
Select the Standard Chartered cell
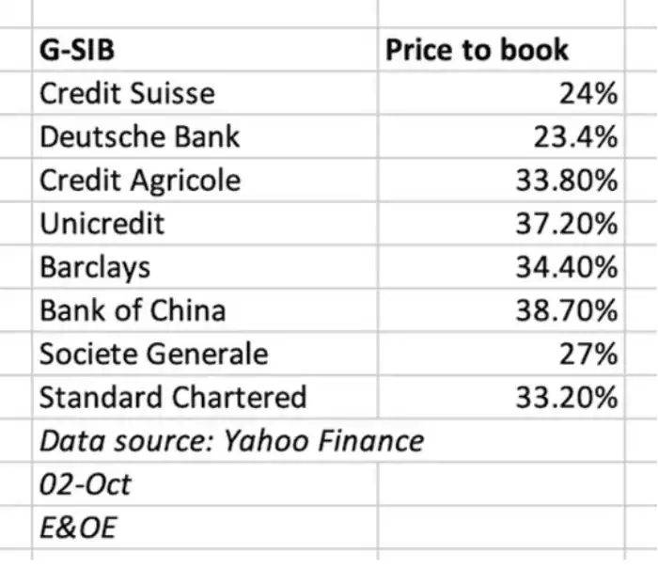click(205, 397)
